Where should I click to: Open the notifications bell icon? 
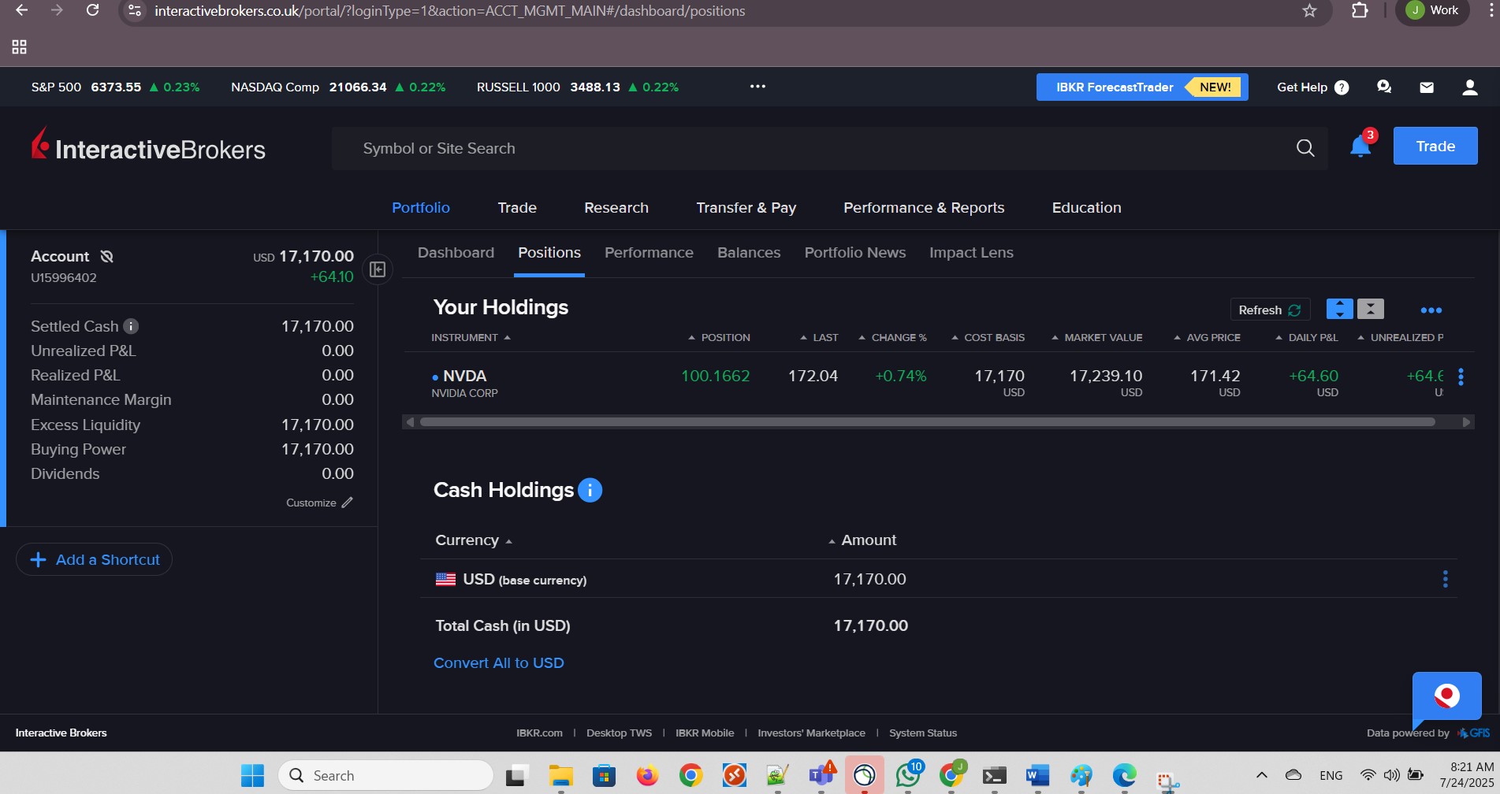coord(1360,147)
